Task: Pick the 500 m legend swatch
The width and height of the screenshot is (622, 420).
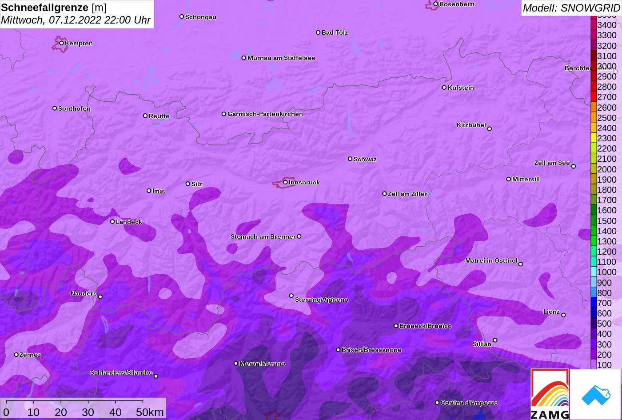Action: click(594, 324)
